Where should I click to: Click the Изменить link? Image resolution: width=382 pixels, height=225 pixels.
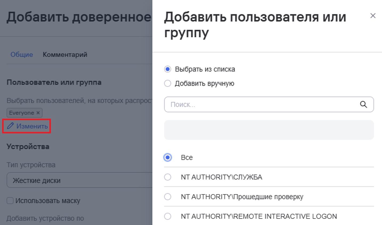click(32, 126)
